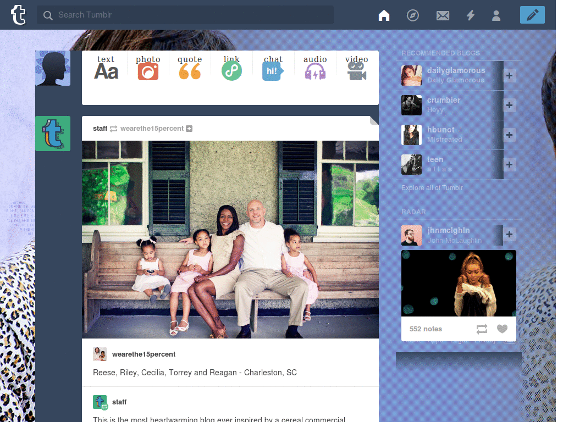The width and height of the screenshot is (563, 422).
Task: Follow hbunot with plus button
Action: [509, 135]
